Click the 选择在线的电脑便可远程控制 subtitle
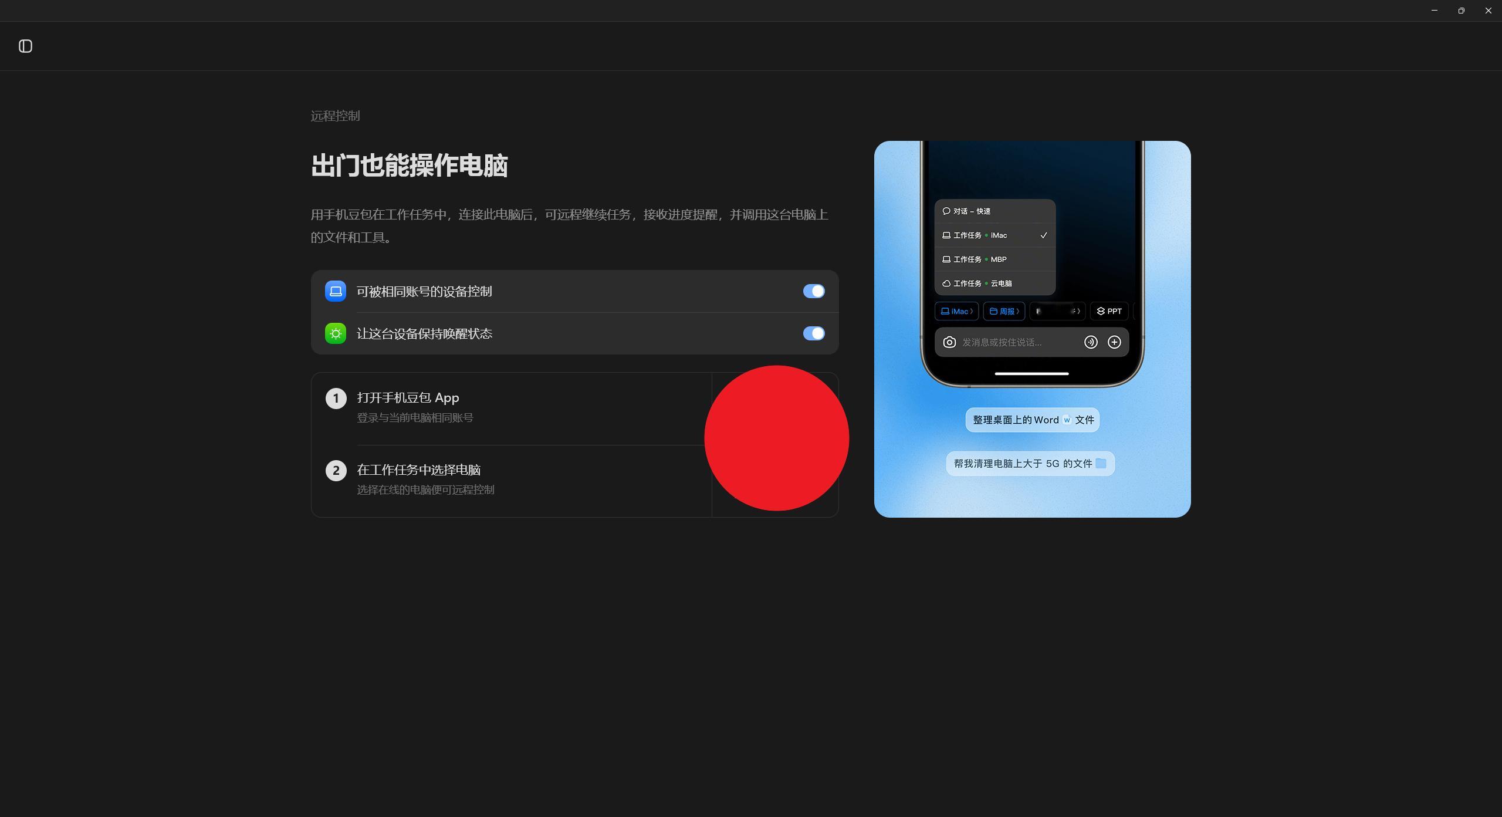1502x817 pixels. click(x=425, y=490)
